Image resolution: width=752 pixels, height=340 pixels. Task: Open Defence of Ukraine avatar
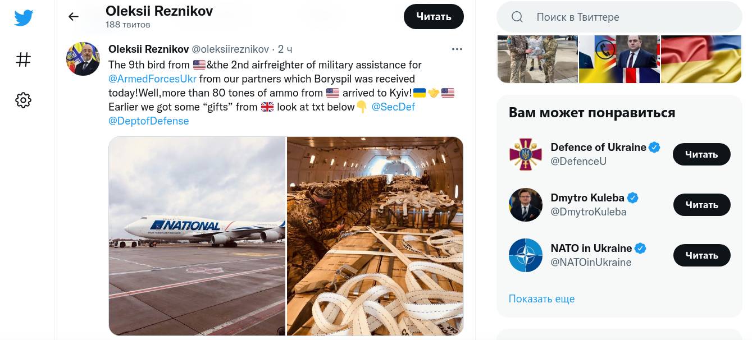[x=526, y=154]
